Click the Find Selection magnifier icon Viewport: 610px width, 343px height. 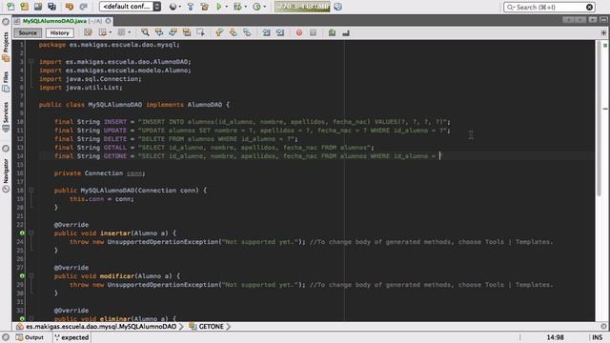(145, 32)
